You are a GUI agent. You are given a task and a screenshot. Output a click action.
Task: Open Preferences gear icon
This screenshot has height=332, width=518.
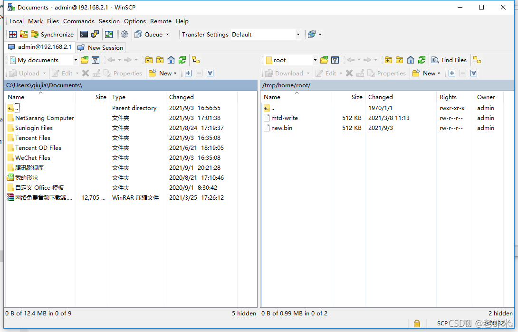tap(125, 34)
